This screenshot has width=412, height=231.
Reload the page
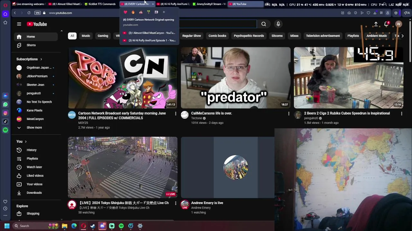(29, 13)
